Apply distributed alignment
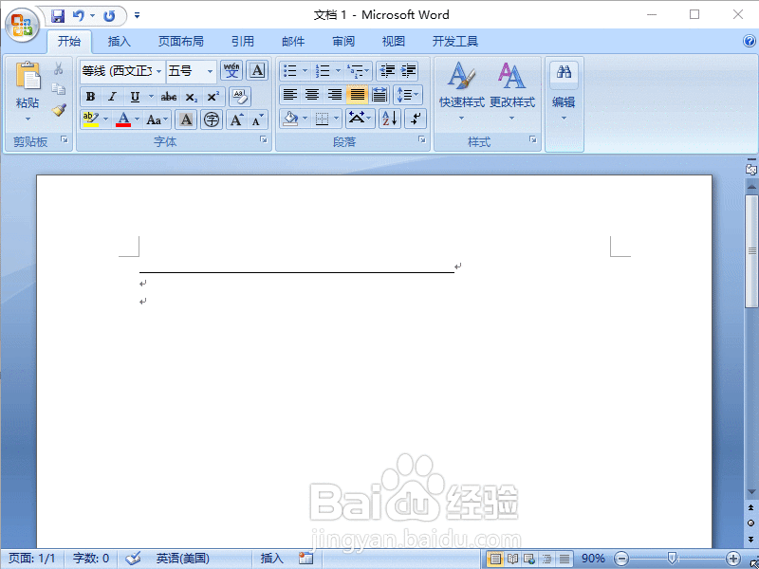 [x=379, y=94]
